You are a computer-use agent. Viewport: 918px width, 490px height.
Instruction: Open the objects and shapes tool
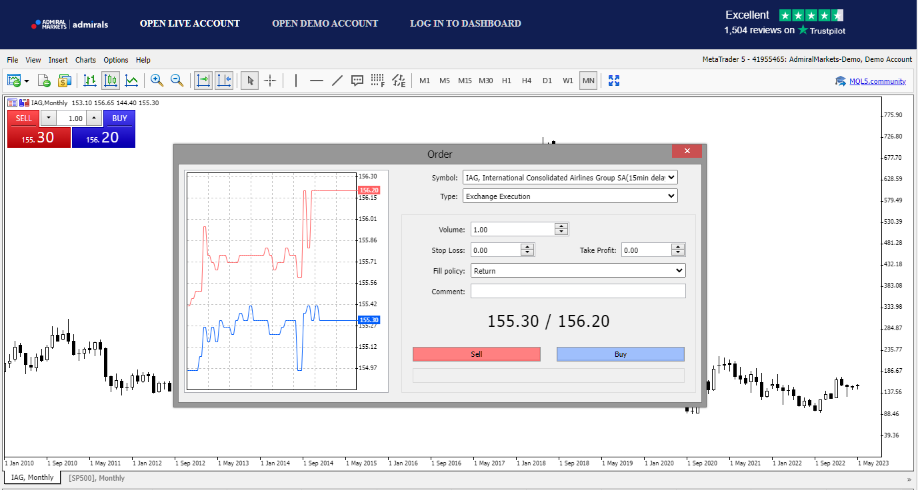pyautogui.click(x=399, y=81)
